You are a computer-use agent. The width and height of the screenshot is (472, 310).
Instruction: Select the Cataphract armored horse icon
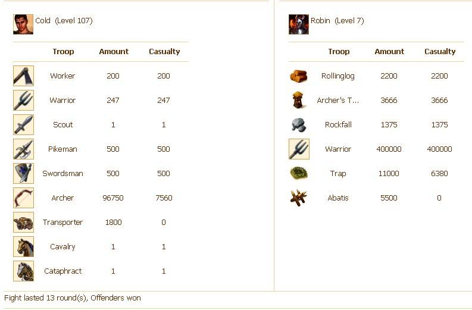click(x=23, y=271)
